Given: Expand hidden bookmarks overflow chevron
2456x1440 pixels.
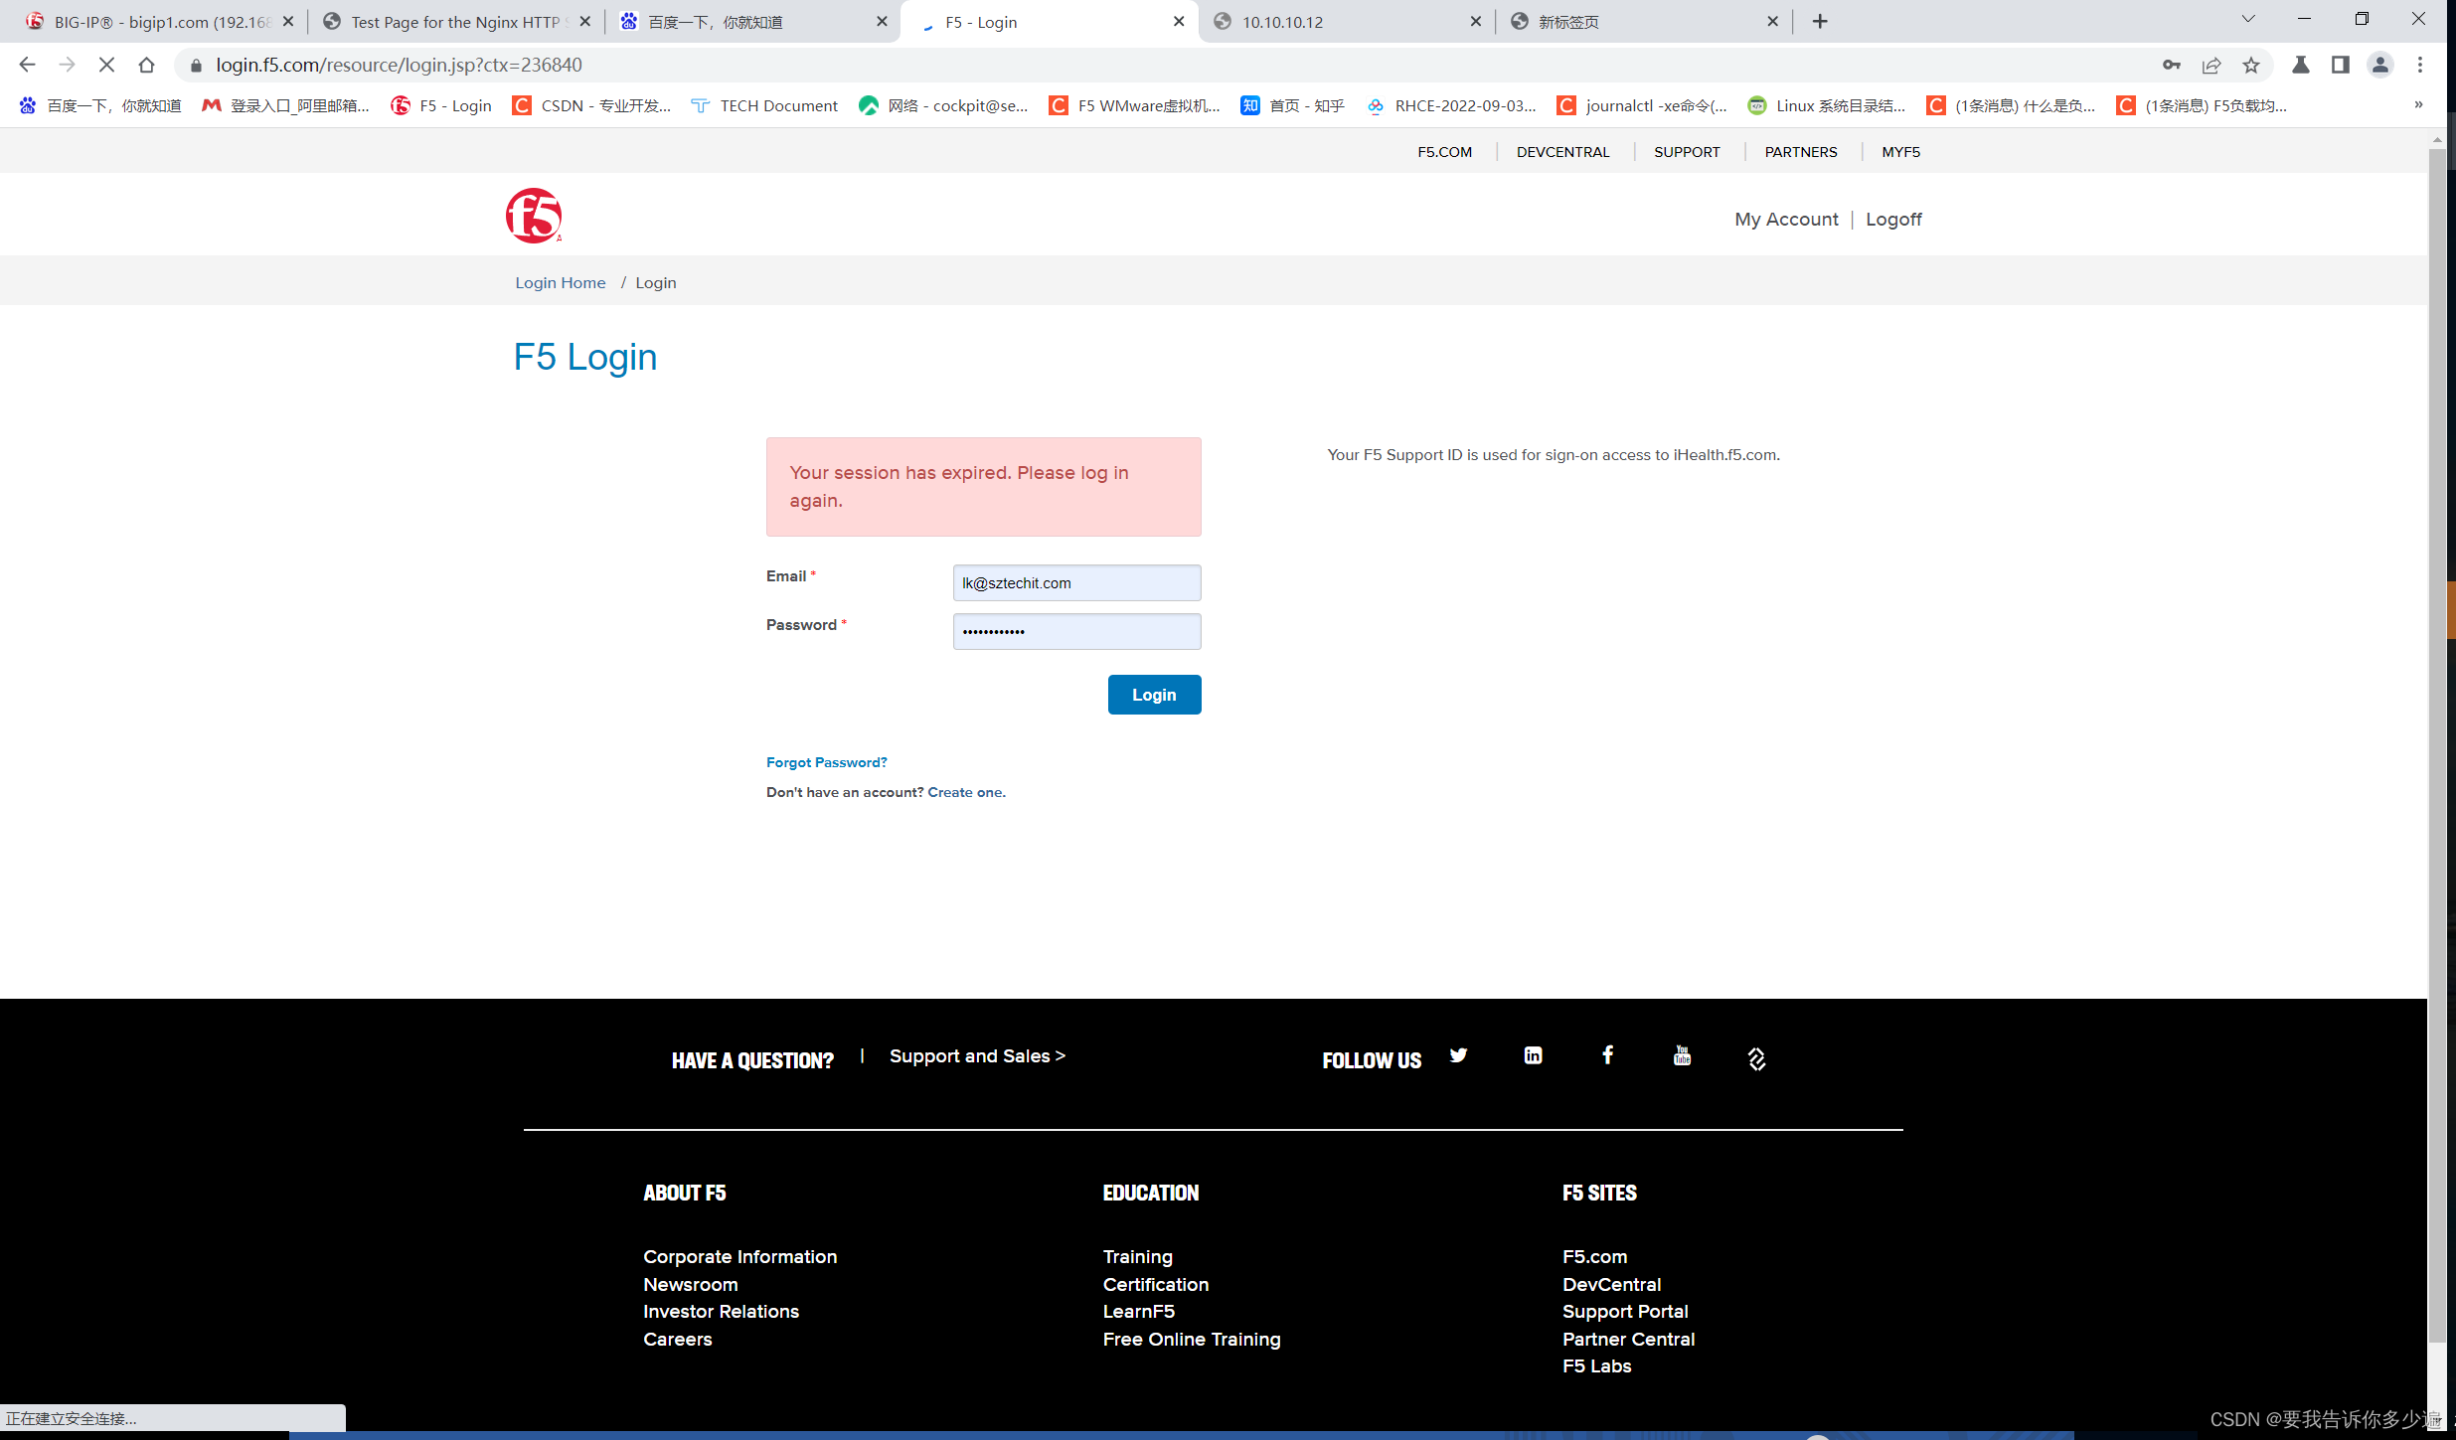Looking at the screenshot, I should click(x=2418, y=105).
